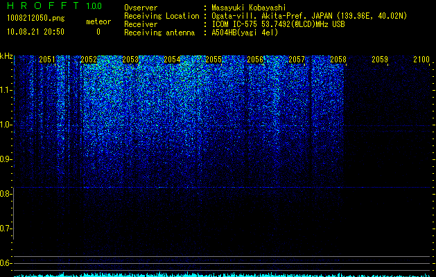The width and height of the screenshot is (436, 277).
Task: Click the 0.8 frequency axis label
Action: tap(6, 194)
